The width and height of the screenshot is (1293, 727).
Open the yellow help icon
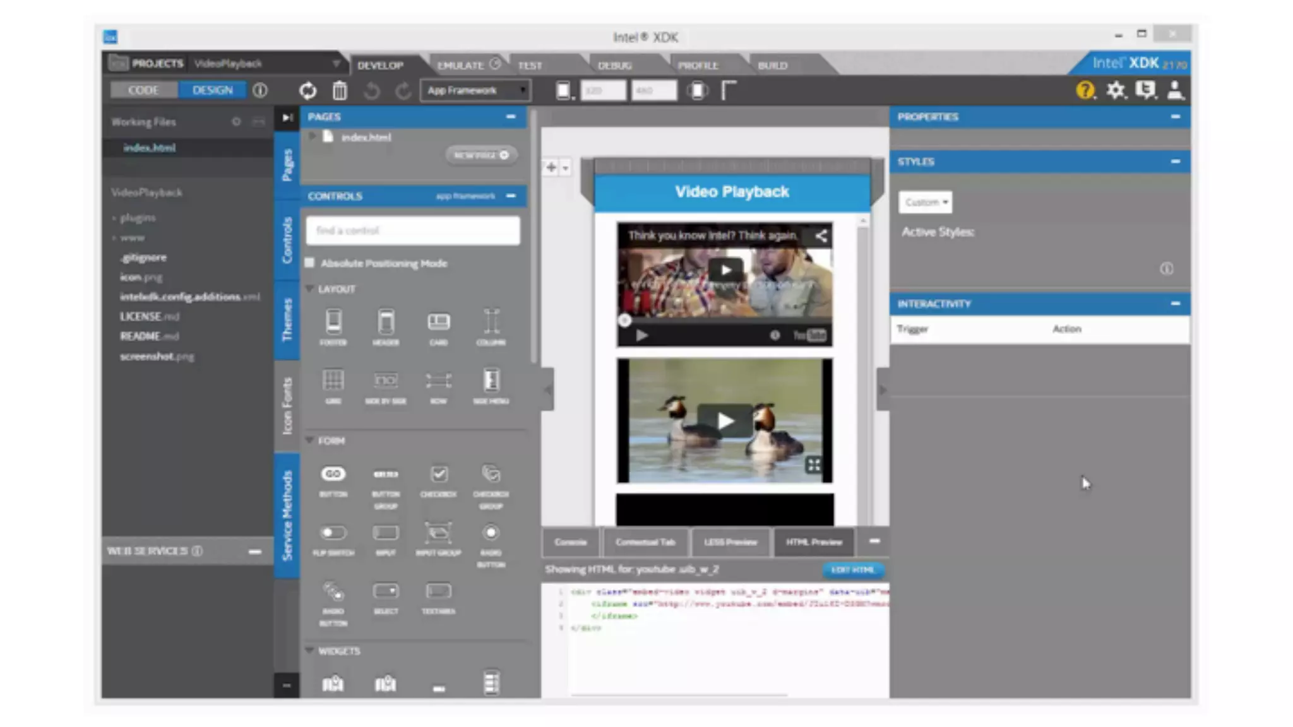click(x=1085, y=90)
